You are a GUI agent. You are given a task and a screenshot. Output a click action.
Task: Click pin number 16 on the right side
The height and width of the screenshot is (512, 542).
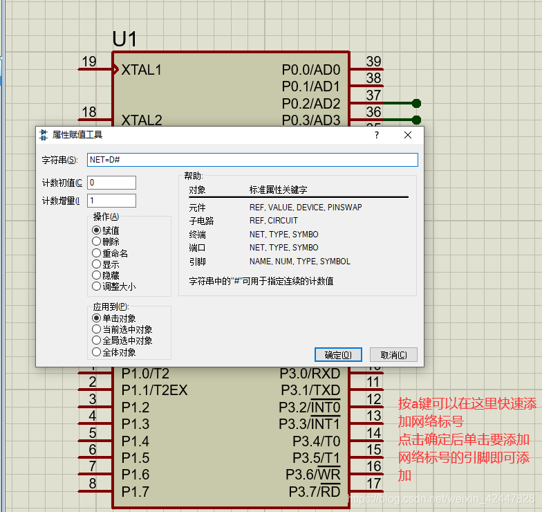click(373, 466)
